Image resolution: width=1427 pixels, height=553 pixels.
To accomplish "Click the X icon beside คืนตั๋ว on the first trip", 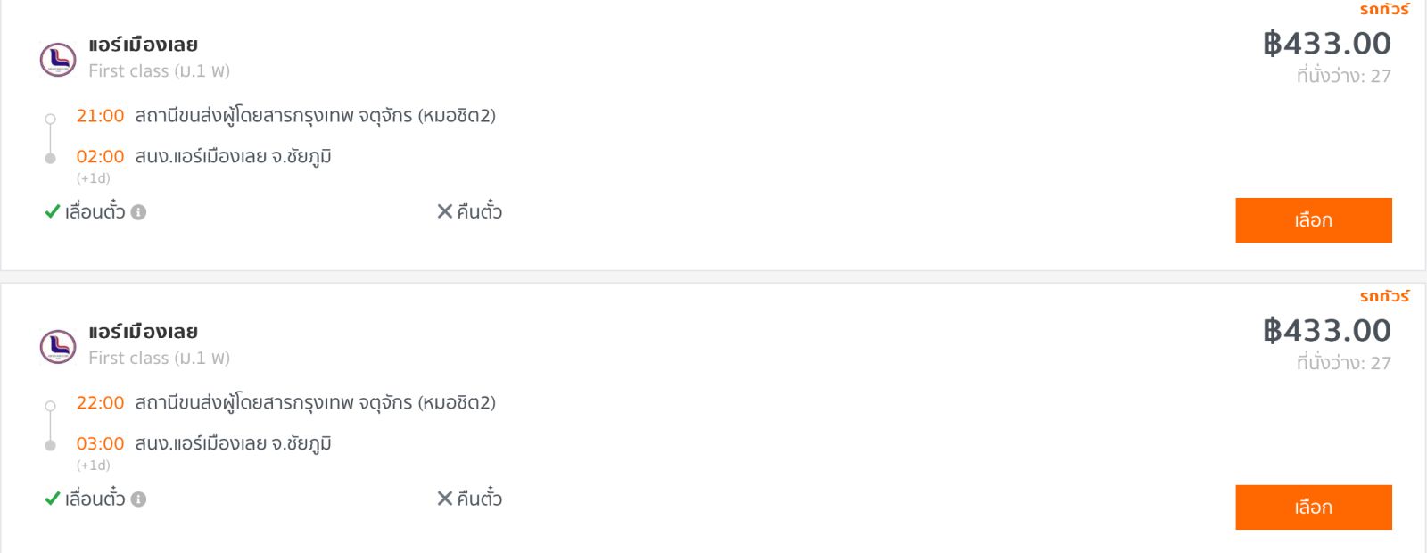I will 444,211.
